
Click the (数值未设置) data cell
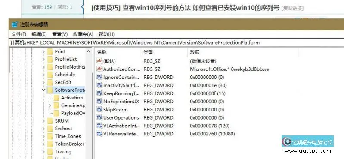click(203, 61)
